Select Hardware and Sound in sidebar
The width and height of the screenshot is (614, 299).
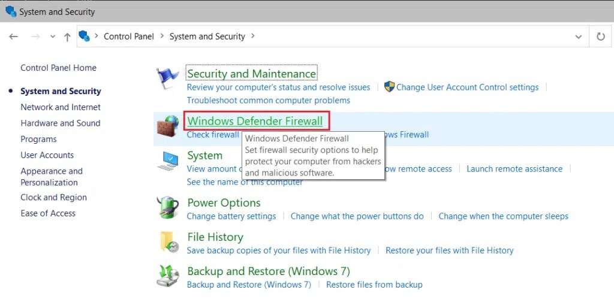(x=61, y=123)
